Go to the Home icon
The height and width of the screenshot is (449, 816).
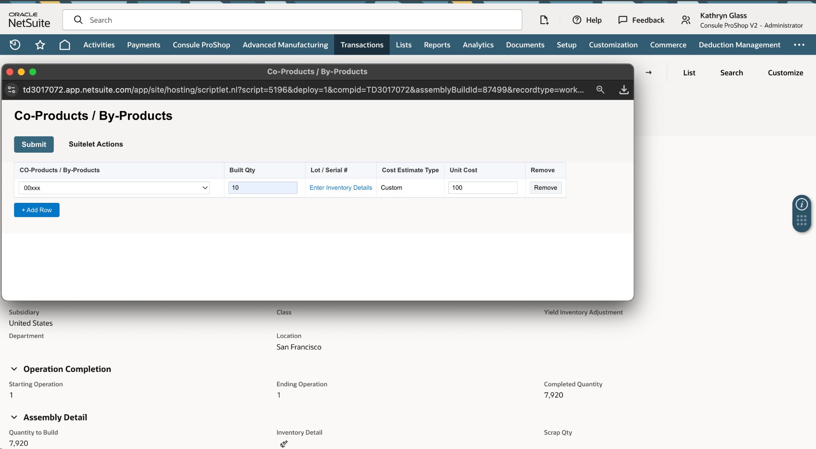tap(65, 44)
